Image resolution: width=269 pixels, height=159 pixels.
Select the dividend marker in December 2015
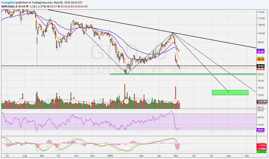100,101
